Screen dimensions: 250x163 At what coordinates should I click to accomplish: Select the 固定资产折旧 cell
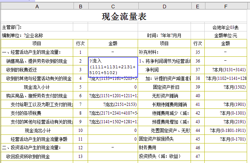[x=164, y=87]
